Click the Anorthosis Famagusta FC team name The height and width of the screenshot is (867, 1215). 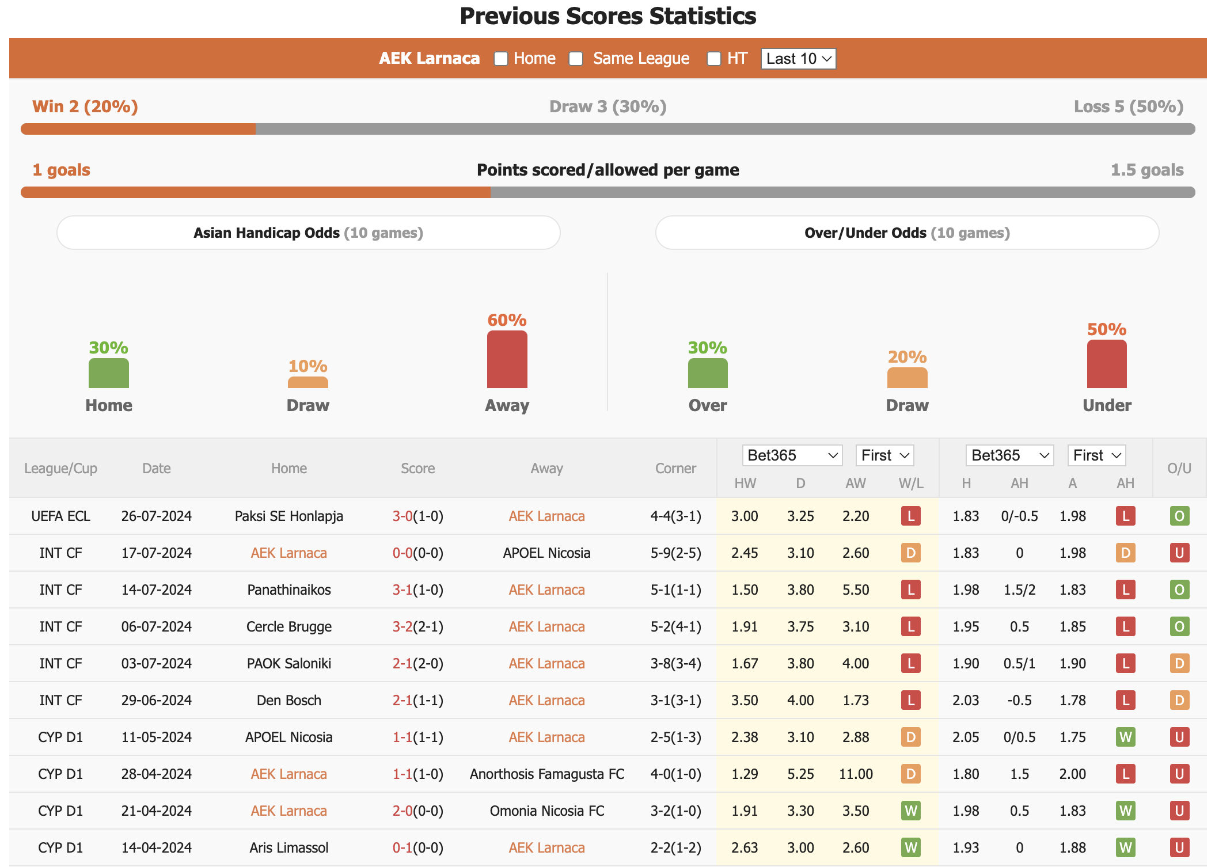click(547, 774)
